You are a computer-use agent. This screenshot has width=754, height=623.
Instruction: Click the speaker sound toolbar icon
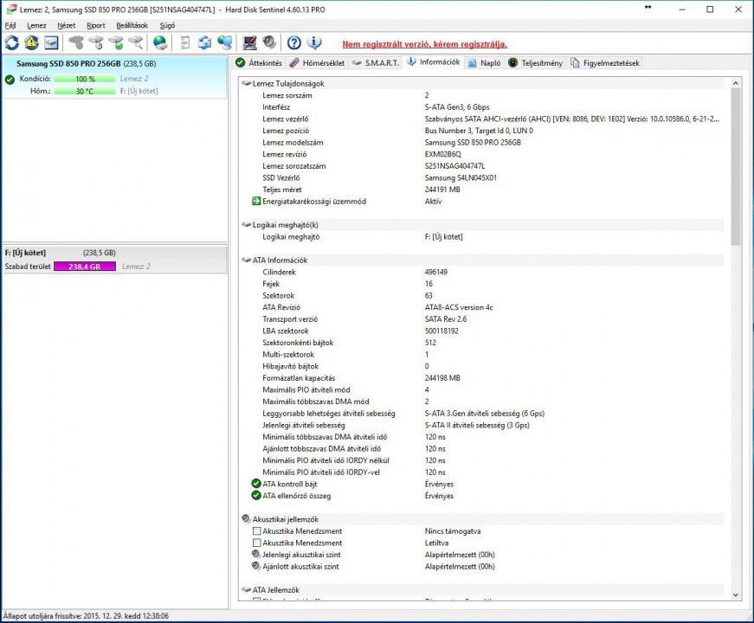click(x=269, y=42)
